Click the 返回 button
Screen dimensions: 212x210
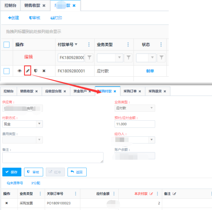(x=77, y=172)
